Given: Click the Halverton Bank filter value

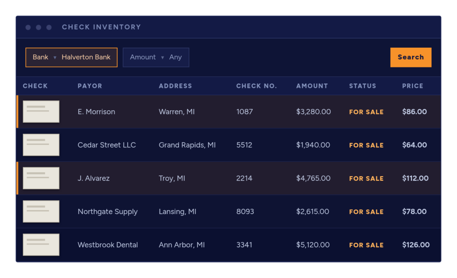Looking at the screenshot, I should [86, 57].
